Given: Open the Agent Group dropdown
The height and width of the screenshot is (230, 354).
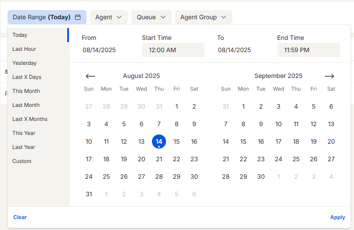Looking at the screenshot, I should pyautogui.click(x=203, y=17).
